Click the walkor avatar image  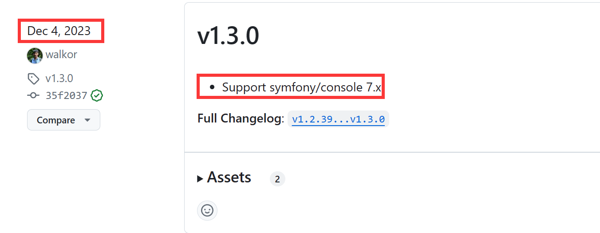[35, 55]
